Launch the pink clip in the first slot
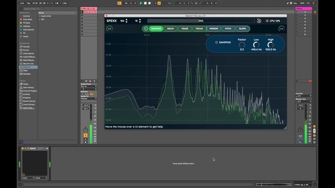The height and width of the screenshot is (188, 335). click(x=82, y=12)
